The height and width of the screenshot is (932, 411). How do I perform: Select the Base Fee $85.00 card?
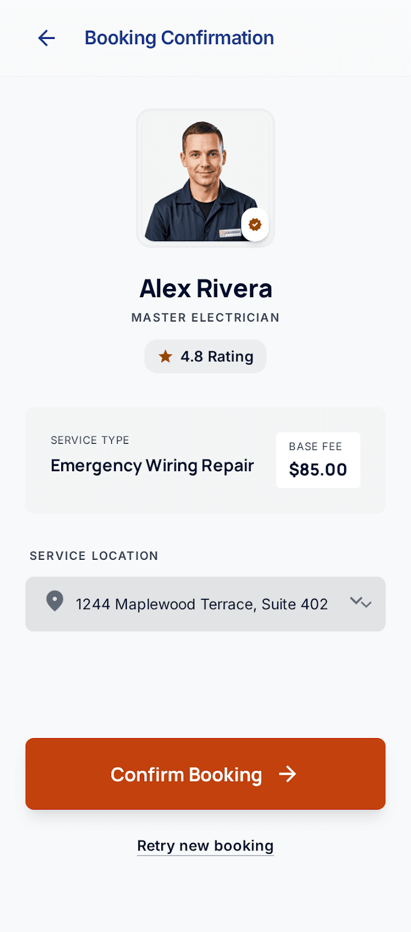click(x=318, y=460)
